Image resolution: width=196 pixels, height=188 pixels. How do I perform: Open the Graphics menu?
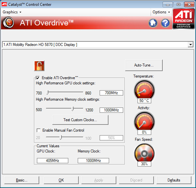coord(12,12)
